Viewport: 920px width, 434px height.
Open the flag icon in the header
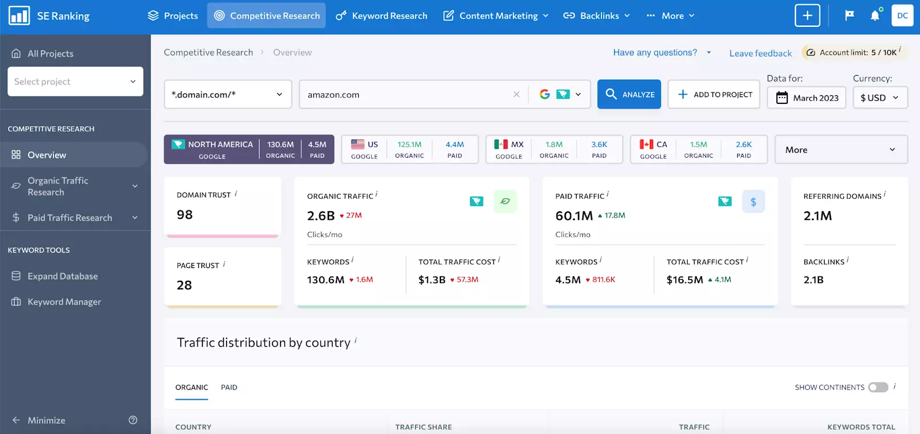click(849, 15)
